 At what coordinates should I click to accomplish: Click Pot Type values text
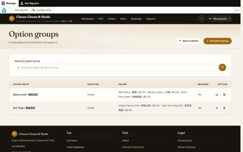click(155, 108)
